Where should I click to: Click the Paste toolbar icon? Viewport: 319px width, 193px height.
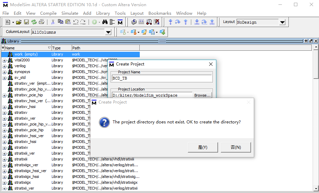[x=68, y=22]
